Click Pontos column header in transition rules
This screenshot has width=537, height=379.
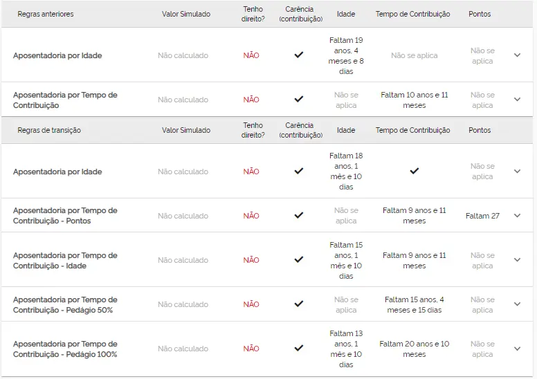click(480, 130)
